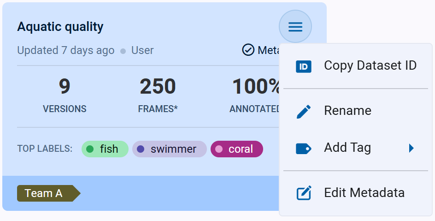Click the ID badge icon in menu
The height and width of the screenshot is (221, 435).
[x=304, y=66]
